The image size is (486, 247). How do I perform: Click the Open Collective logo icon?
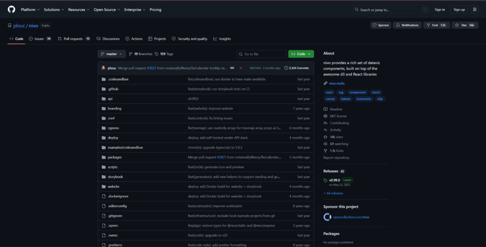click(x=327, y=217)
